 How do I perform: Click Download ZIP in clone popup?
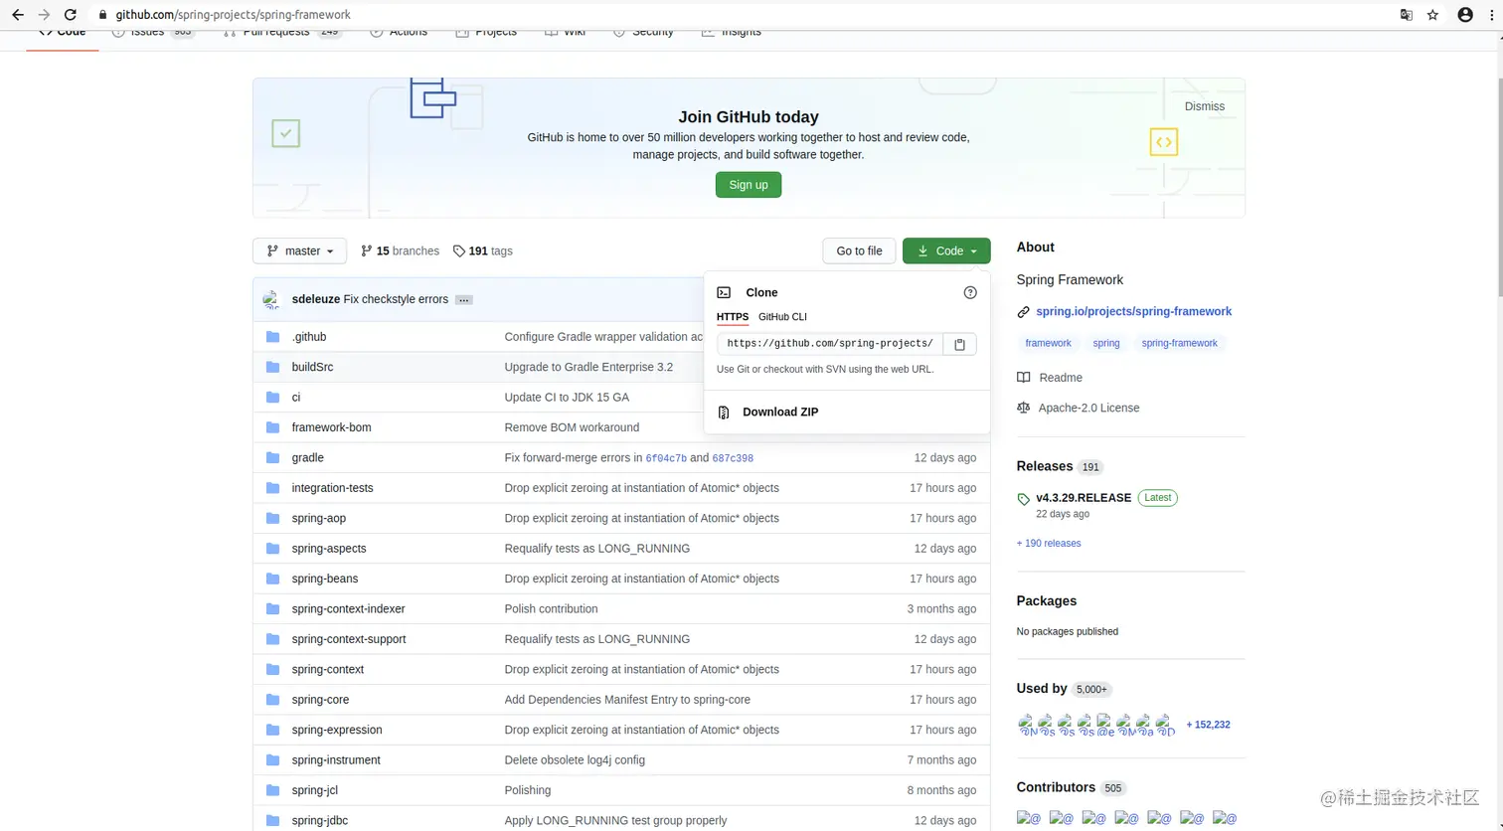[780, 413]
